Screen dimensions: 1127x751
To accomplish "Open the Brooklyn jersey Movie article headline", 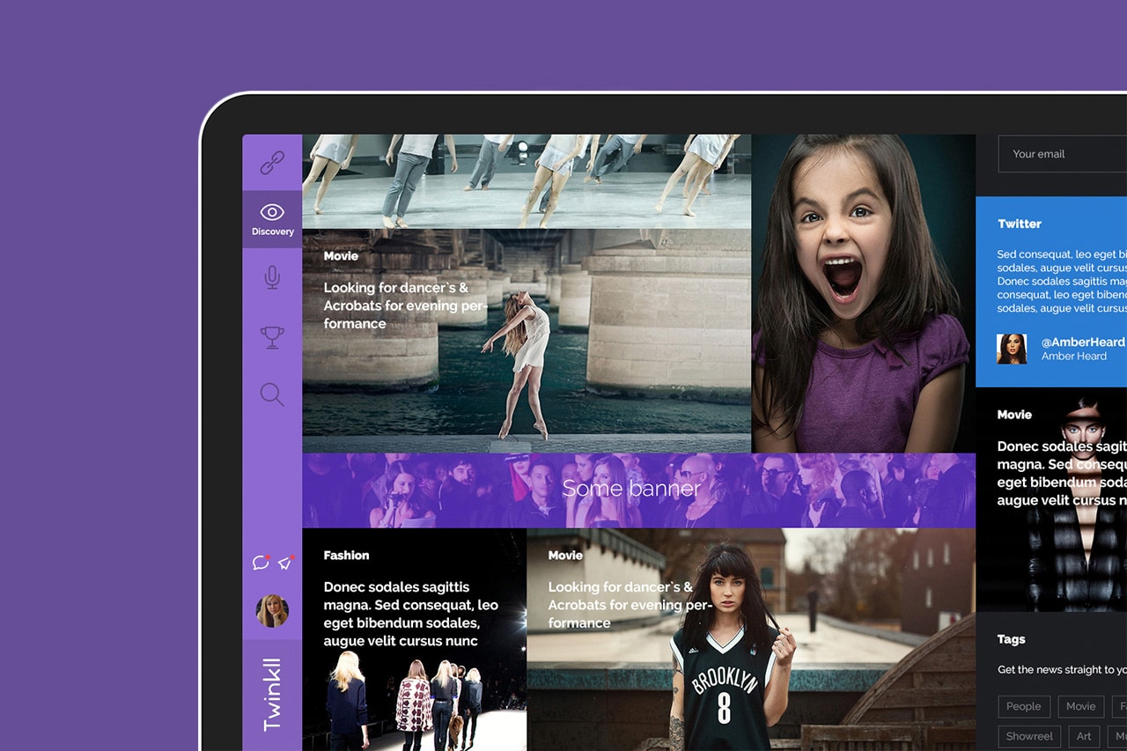I will [629, 605].
